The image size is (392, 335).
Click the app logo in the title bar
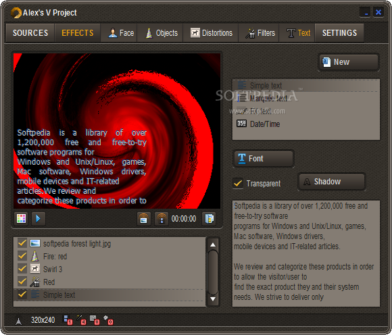click(x=16, y=13)
